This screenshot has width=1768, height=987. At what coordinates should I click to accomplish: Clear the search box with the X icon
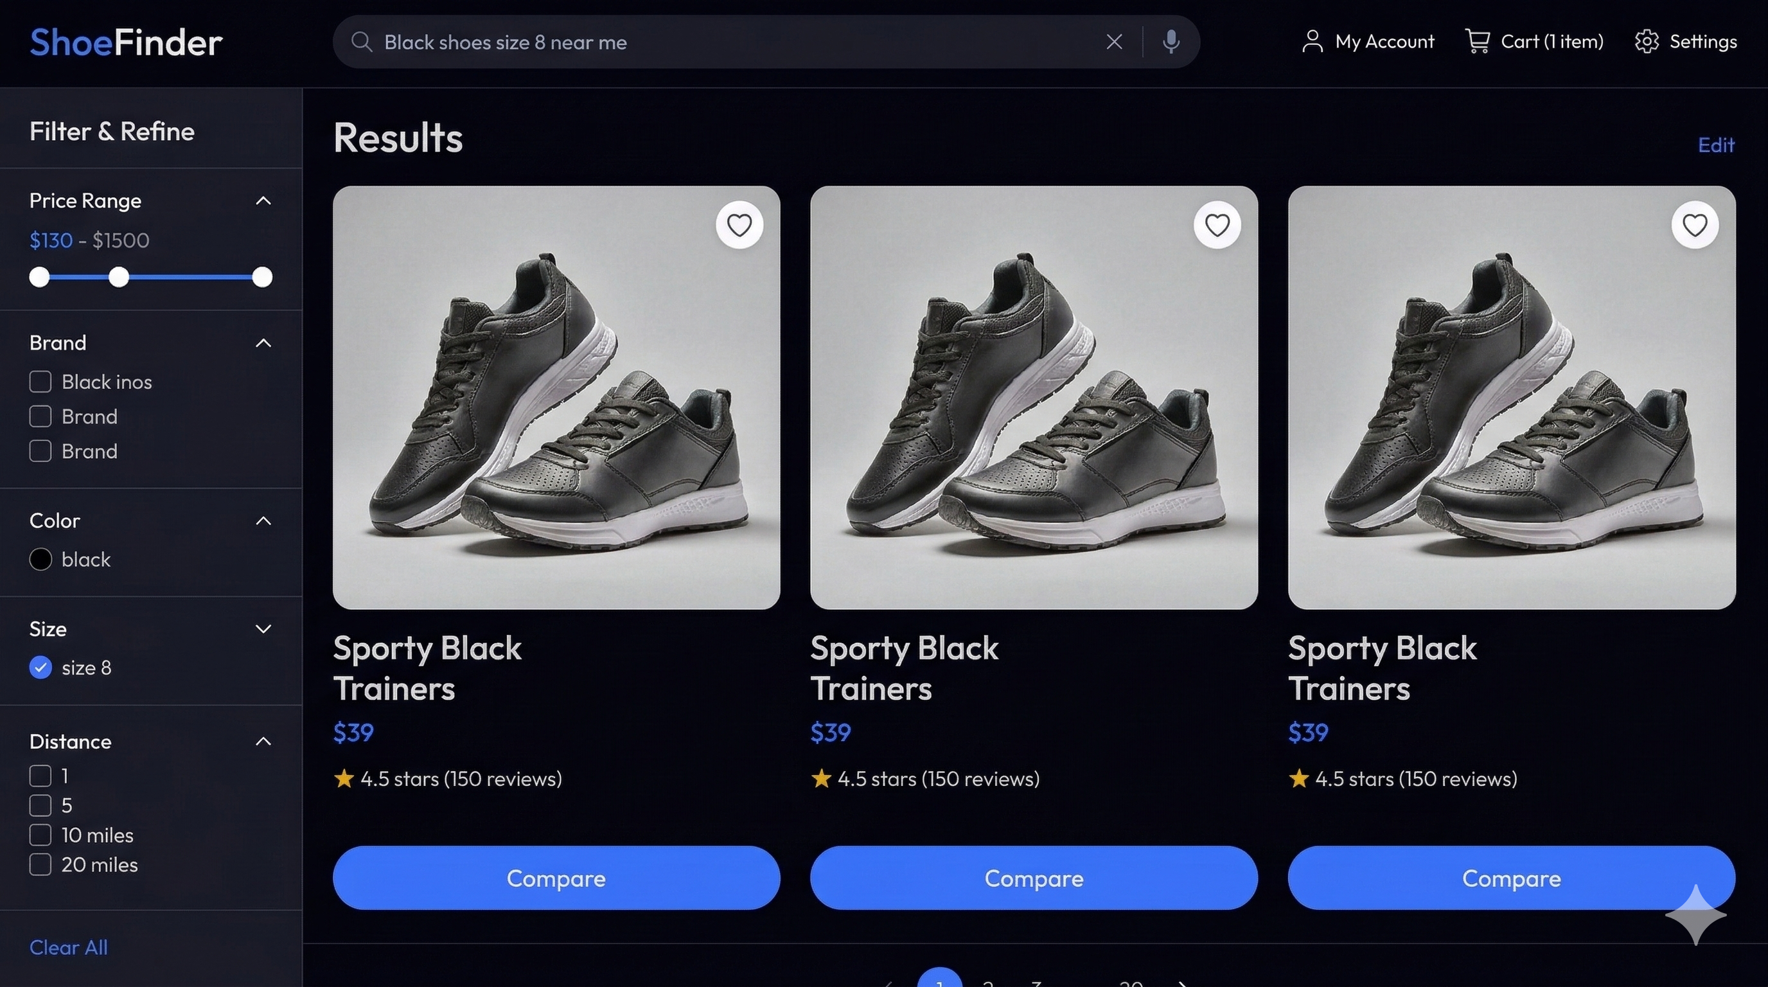point(1114,42)
